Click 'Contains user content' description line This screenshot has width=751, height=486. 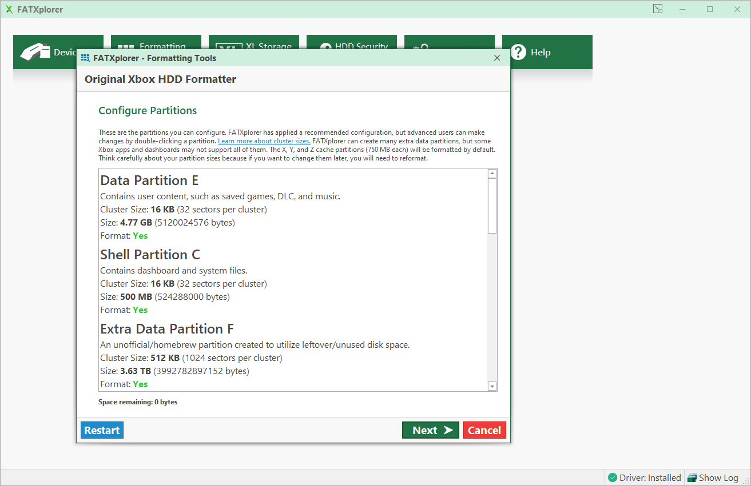pyautogui.click(x=220, y=196)
